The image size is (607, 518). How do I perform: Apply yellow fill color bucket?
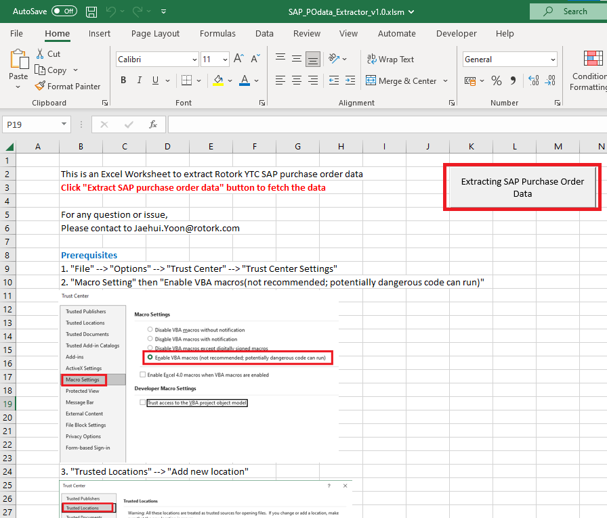[x=218, y=80]
